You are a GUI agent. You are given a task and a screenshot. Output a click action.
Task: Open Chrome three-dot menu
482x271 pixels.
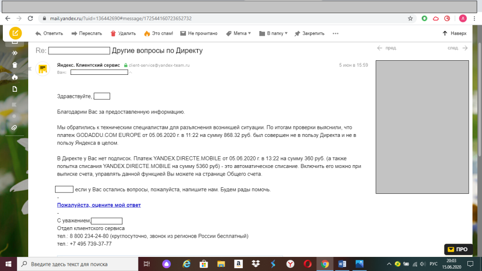point(474,18)
